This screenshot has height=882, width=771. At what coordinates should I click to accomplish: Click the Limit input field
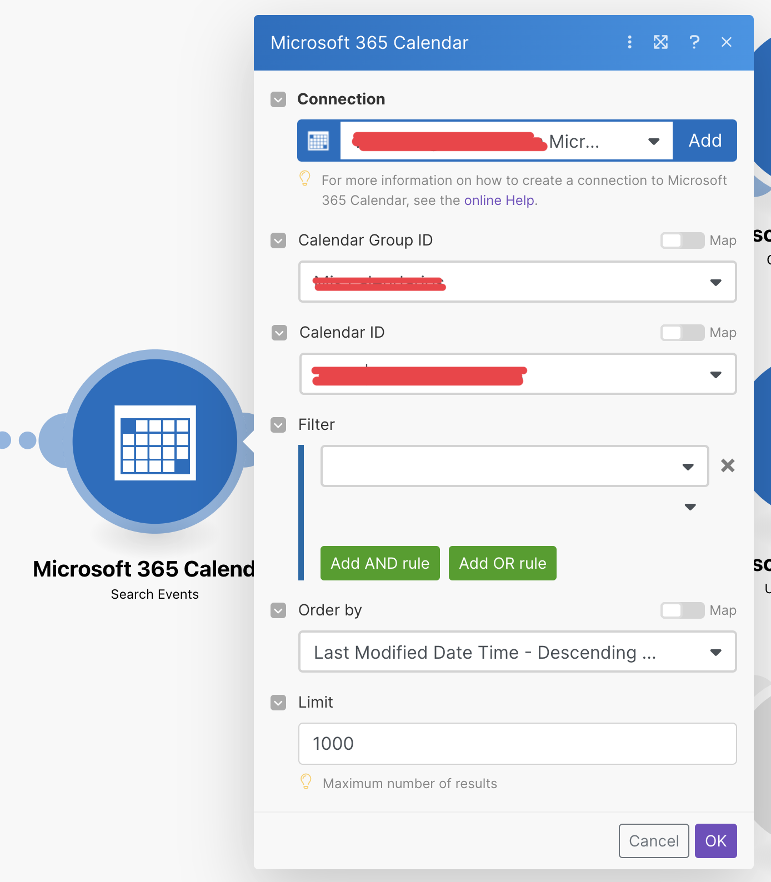(x=518, y=744)
